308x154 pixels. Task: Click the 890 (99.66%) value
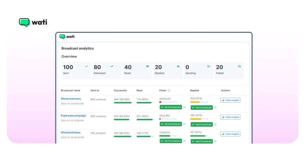click(x=122, y=99)
